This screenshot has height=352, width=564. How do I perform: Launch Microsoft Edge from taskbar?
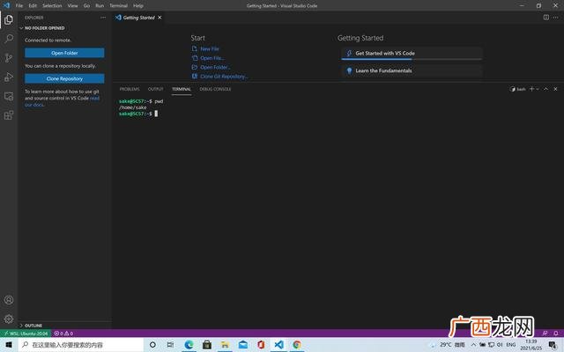click(x=189, y=345)
